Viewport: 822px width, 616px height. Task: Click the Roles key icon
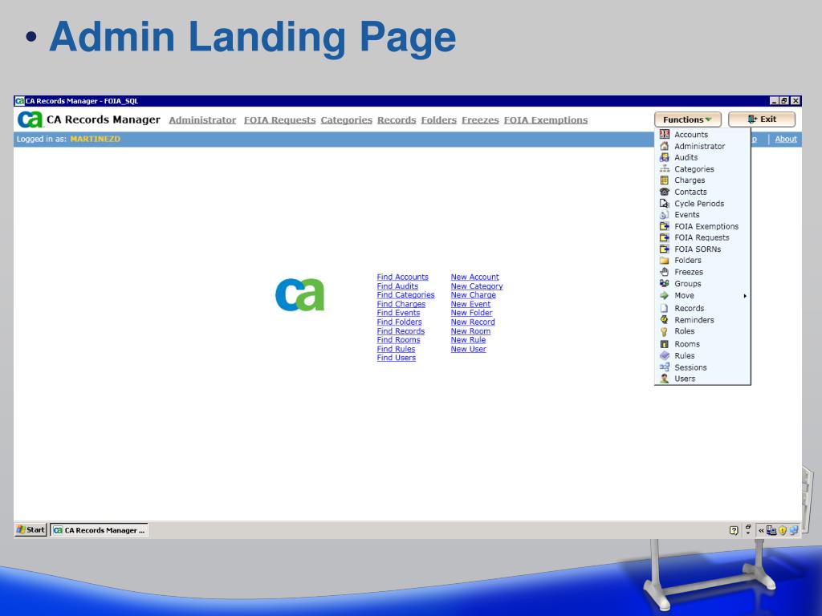click(x=664, y=331)
